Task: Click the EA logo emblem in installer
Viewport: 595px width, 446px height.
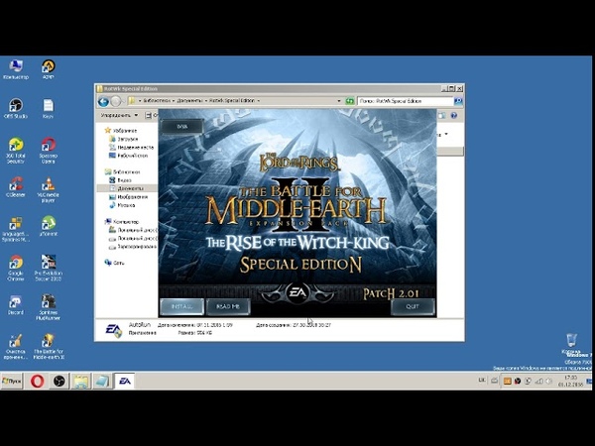Action: 297,292
